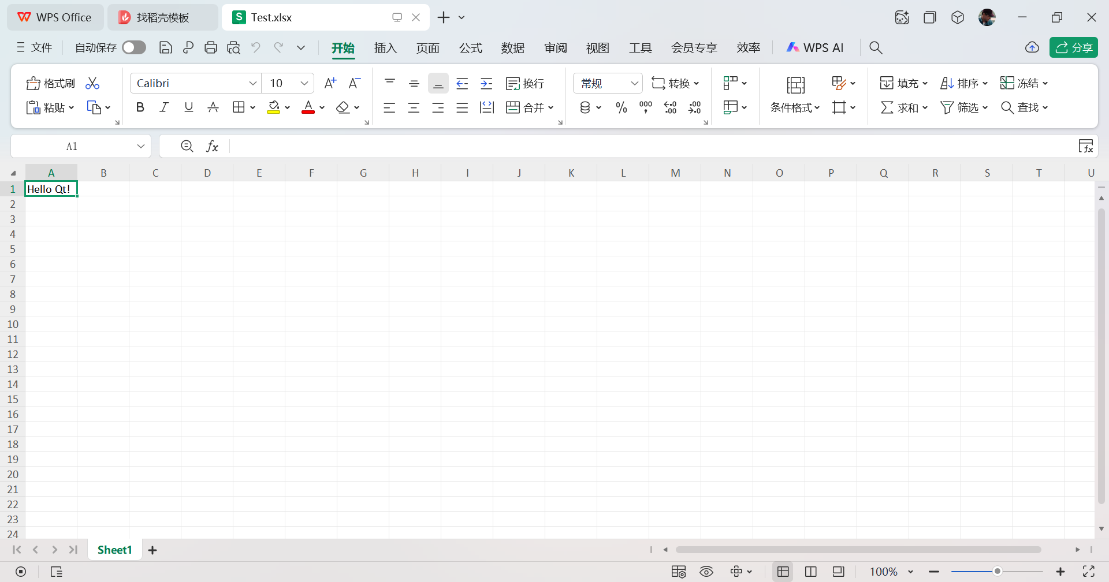
Task: Decrease font size with A- icon
Action: 355,83
